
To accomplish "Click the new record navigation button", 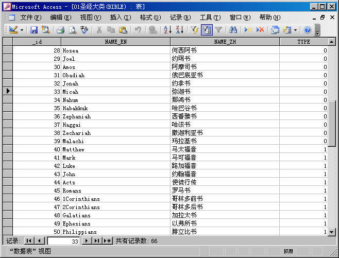I will point(108,240).
